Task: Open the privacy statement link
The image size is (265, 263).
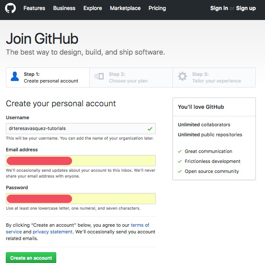Action: pos(52,232)
